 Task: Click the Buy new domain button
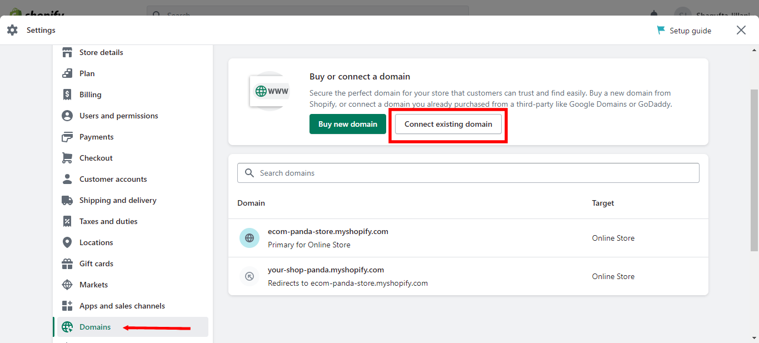(348, 124)
